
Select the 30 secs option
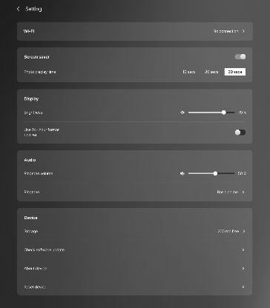pos(235,72)
